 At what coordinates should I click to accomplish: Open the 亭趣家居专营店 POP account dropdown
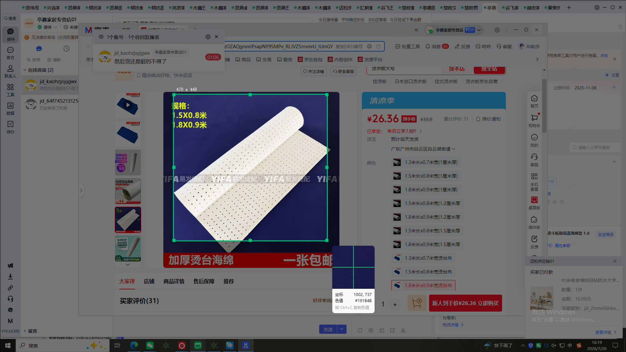point(454,30)
